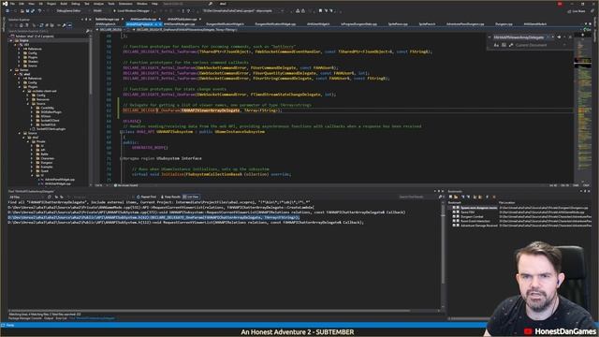The height and width of the screenshot is (337, 599).
Task: Click the Solution Explorer preview selected items icon
Action: tap(69, 25)
